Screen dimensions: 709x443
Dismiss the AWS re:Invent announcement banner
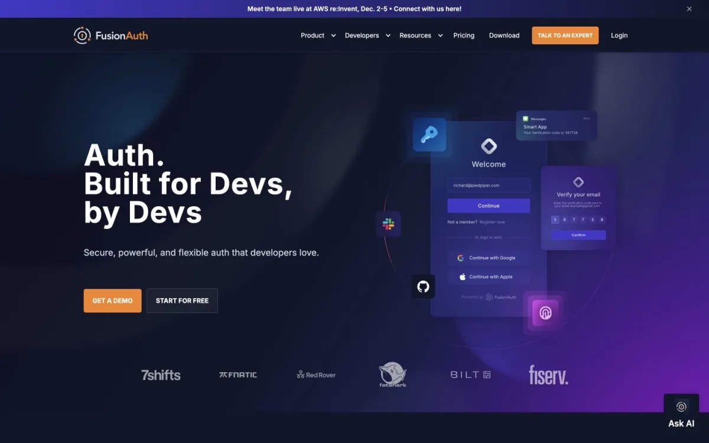[689, 9]
